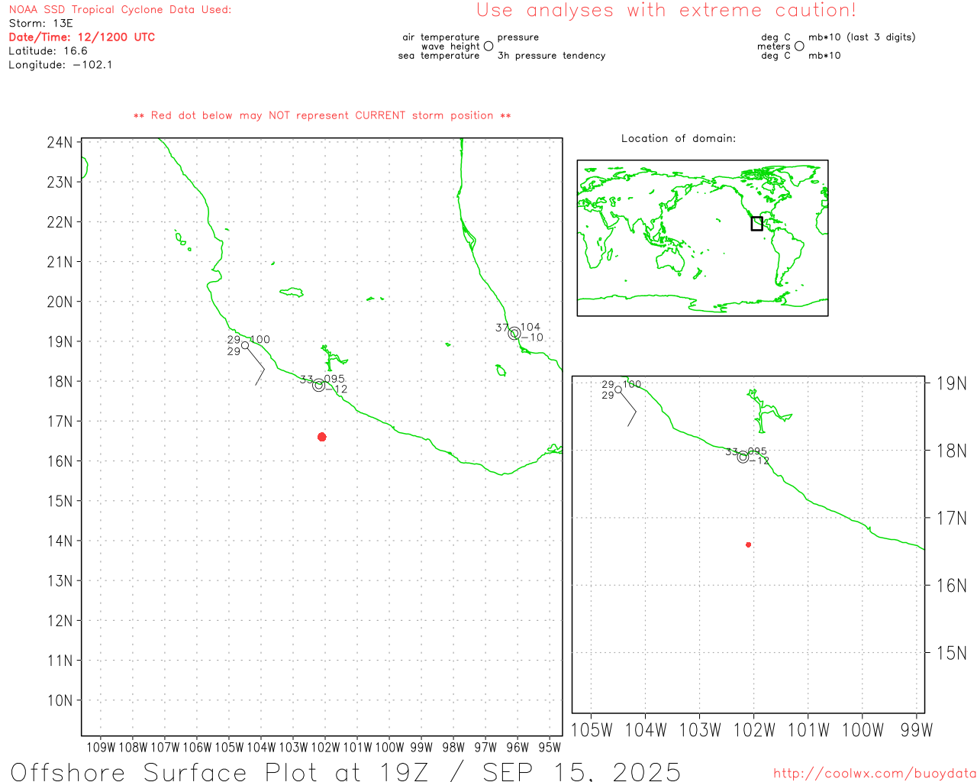Click the '109W' longitude label on the main map

coord(101,748)
